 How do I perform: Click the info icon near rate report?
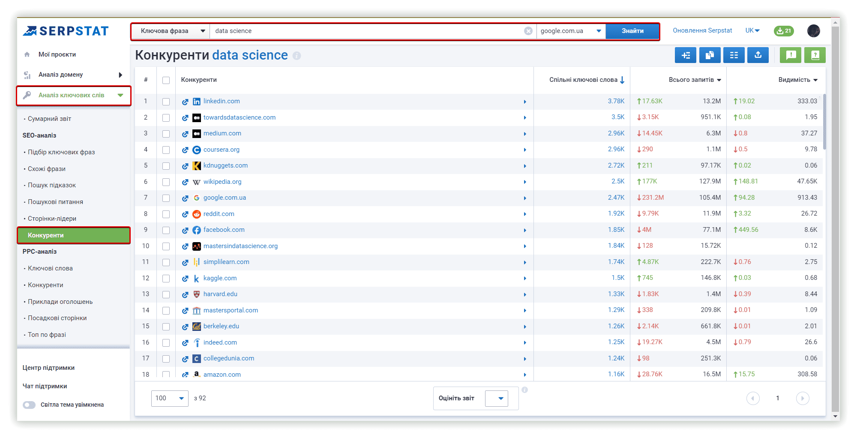524,390
